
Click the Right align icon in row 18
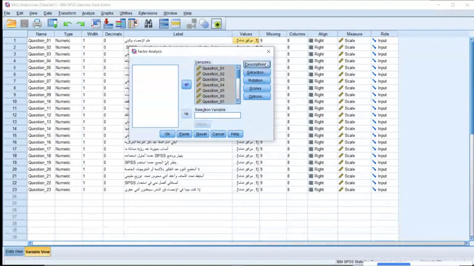(x=311, y=156)
